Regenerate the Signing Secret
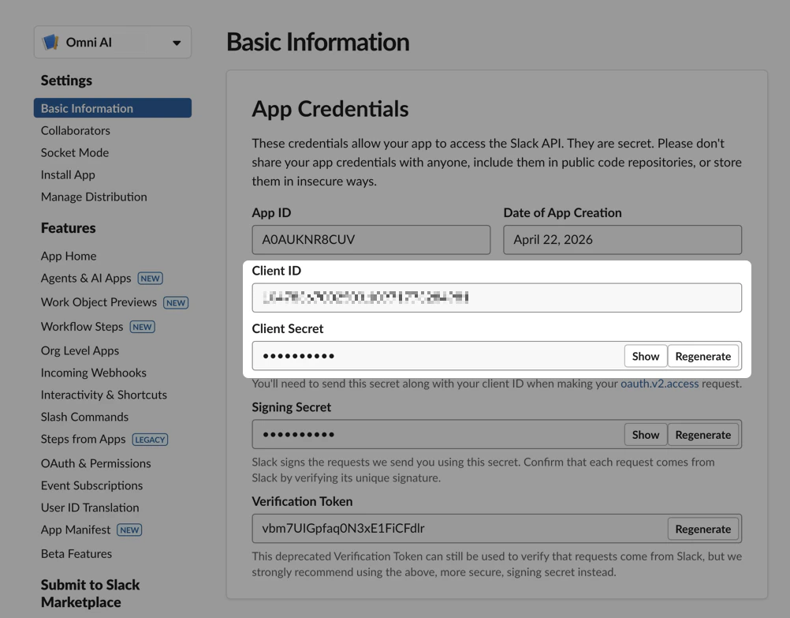This screenshot has height=618, width=790. click(702, 434)
